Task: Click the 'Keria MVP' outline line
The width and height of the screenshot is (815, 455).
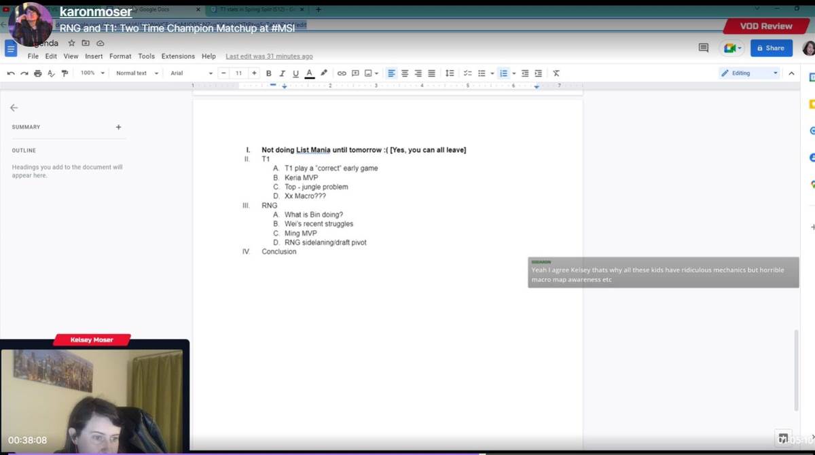Action: click(301, 177)
